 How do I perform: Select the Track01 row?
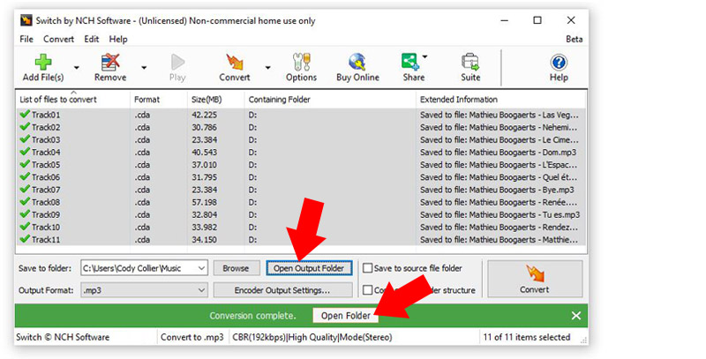[x=301, y=115]
